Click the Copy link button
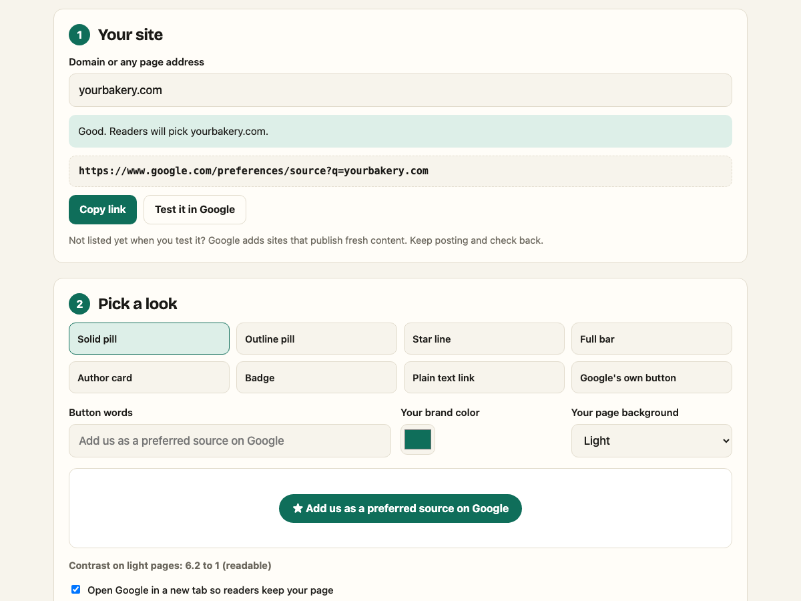This screenshot has height=601, width=801. 103,210
